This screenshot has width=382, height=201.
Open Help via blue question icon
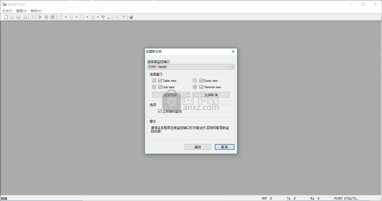[x=131, y=17]
